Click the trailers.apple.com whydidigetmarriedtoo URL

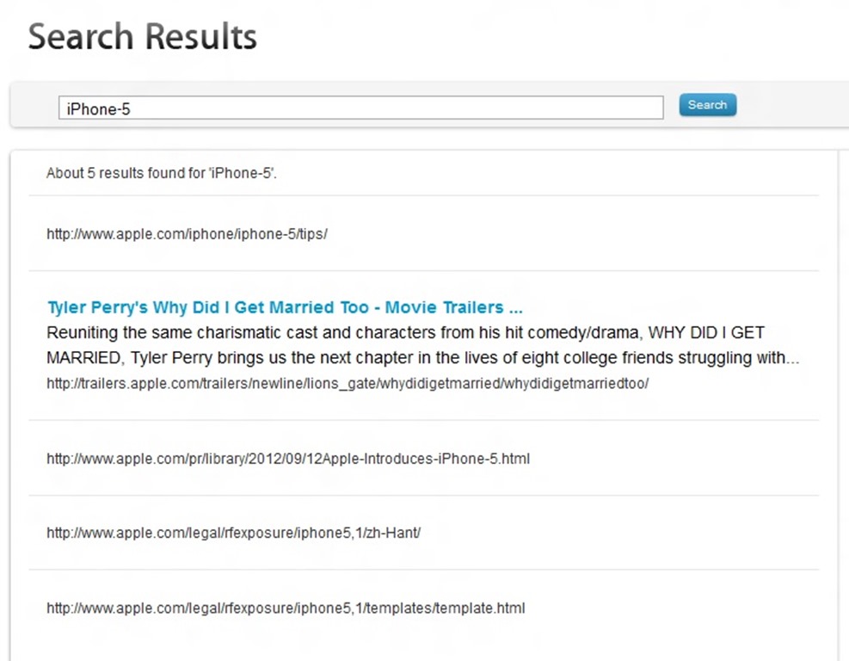[x=347, y=384]
